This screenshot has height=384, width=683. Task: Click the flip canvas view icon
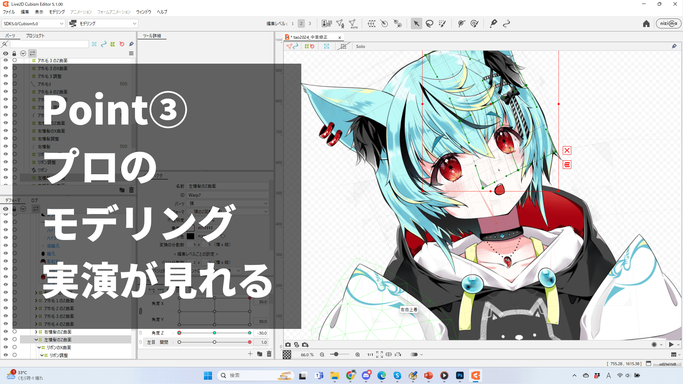tap(398, 354)
